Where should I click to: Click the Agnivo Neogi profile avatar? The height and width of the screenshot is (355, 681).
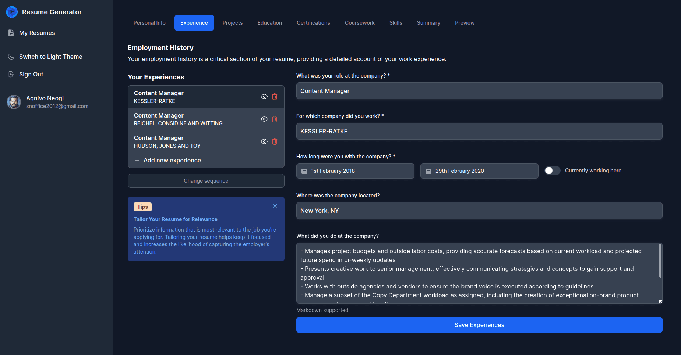point(14,102)
